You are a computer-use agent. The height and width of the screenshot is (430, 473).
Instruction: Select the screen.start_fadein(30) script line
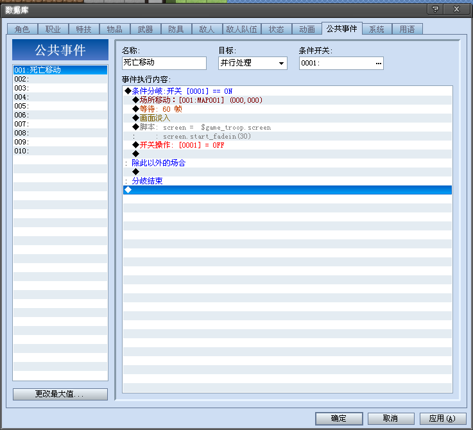coord(288,136)
